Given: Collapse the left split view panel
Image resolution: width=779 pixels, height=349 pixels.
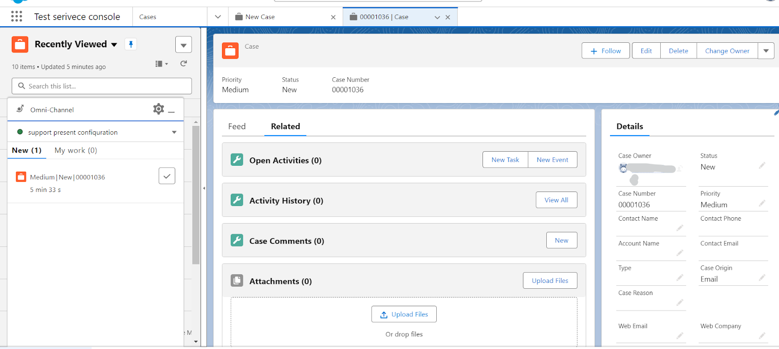Looking at the screenshot, I should click(x=204, y=188).
